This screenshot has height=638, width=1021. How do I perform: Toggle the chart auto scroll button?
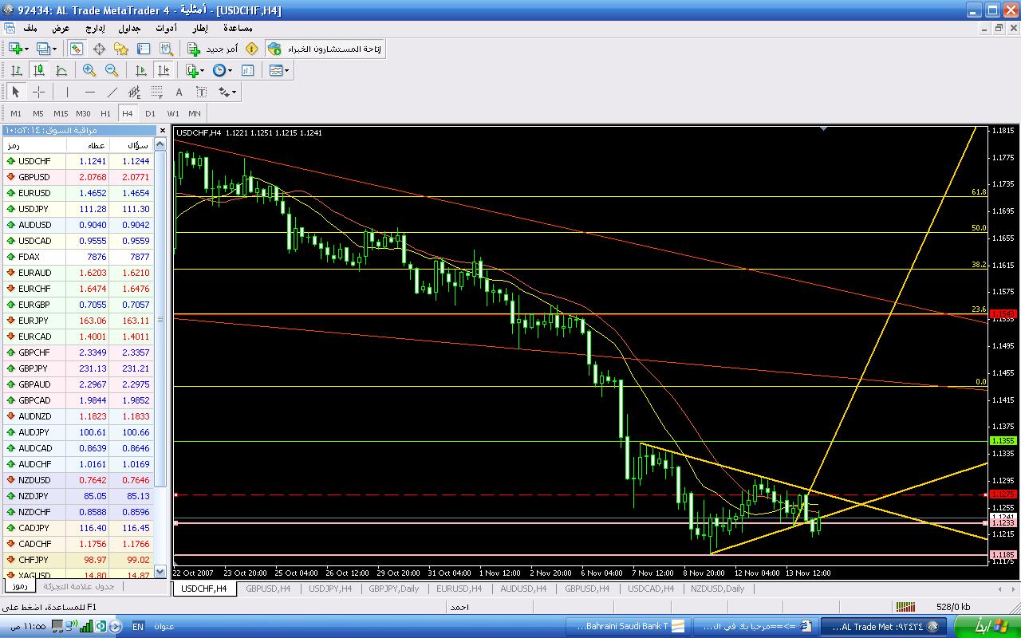pos(141,70)
